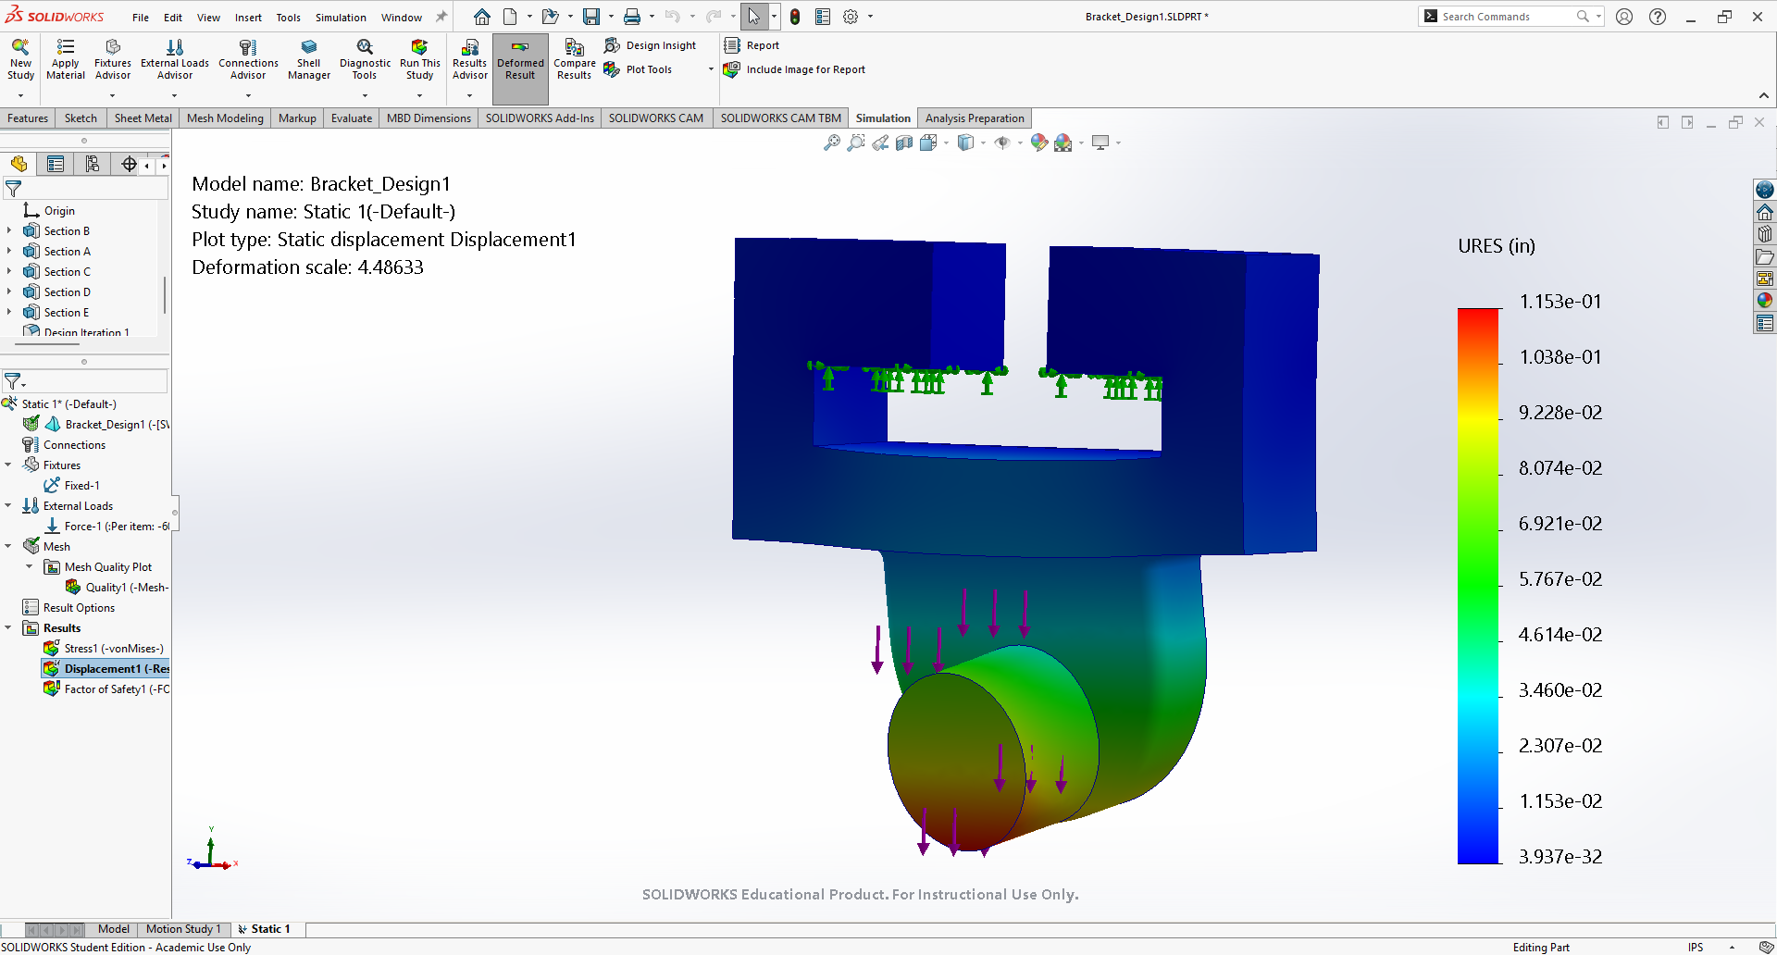1777x955 pixels.
Task: Switch to the Model tab
Action: (x=114, y=929)
